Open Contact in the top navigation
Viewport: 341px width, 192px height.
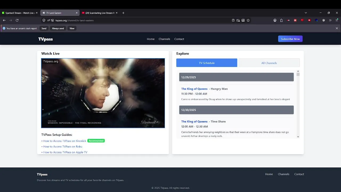[x=179, y=39]
